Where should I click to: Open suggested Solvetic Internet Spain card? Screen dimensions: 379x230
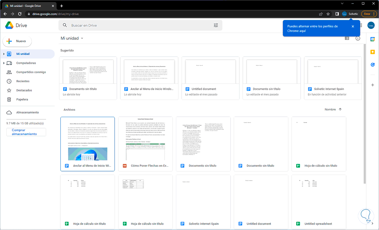(333, 78)
